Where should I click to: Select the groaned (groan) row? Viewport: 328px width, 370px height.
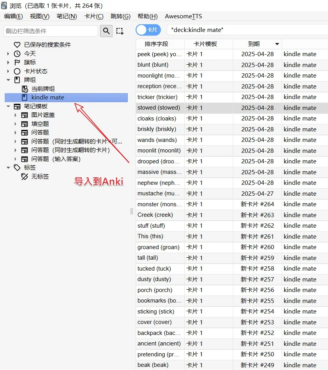232,247
